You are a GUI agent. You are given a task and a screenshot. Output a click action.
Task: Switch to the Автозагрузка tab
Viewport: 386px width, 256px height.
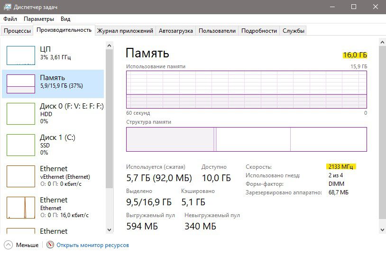(x=176, y=31)
